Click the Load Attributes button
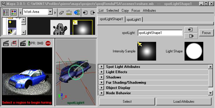215x108 pixels. (184, 102)
